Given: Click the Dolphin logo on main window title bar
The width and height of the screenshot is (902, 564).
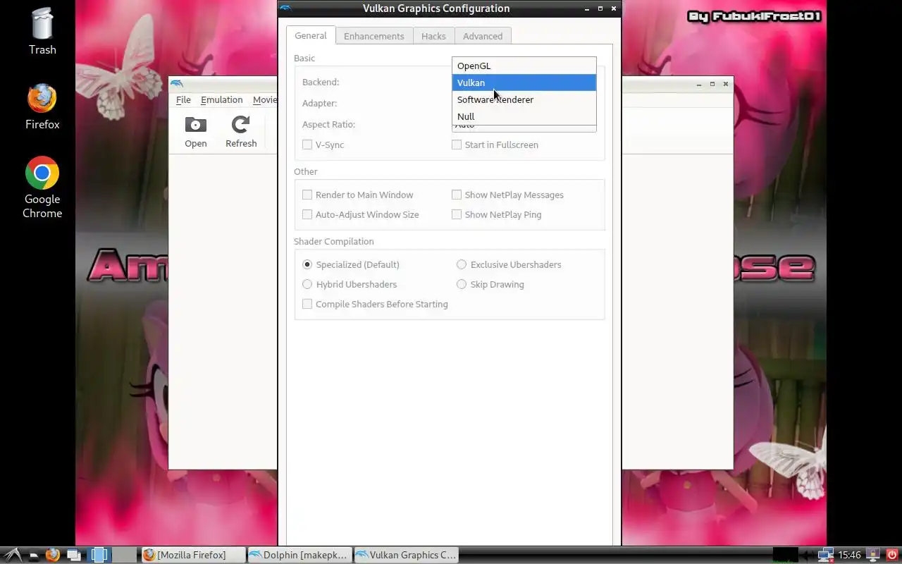Looking at the screenshot, I should coord(176,84).
